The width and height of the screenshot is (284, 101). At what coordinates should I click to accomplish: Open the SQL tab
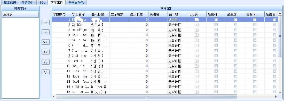[x=42, y=3]
